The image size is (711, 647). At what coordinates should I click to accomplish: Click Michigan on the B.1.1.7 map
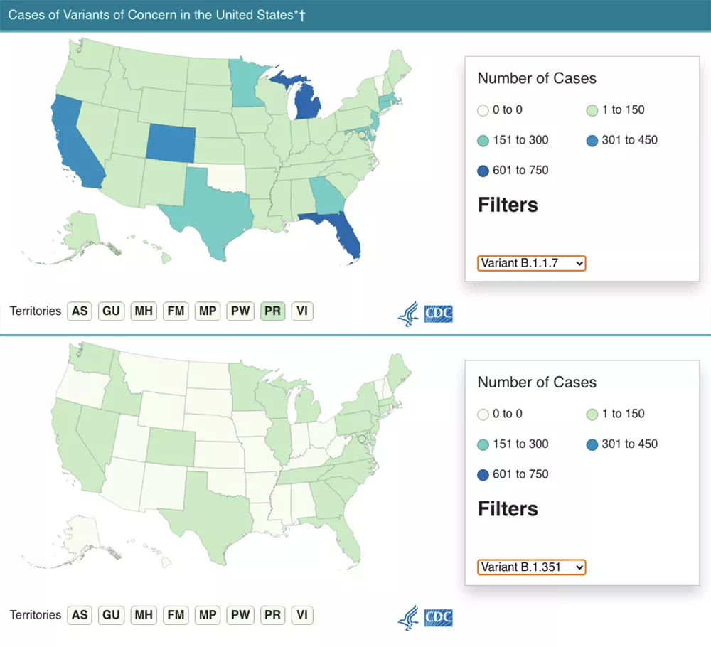click(x=306, y=102)
